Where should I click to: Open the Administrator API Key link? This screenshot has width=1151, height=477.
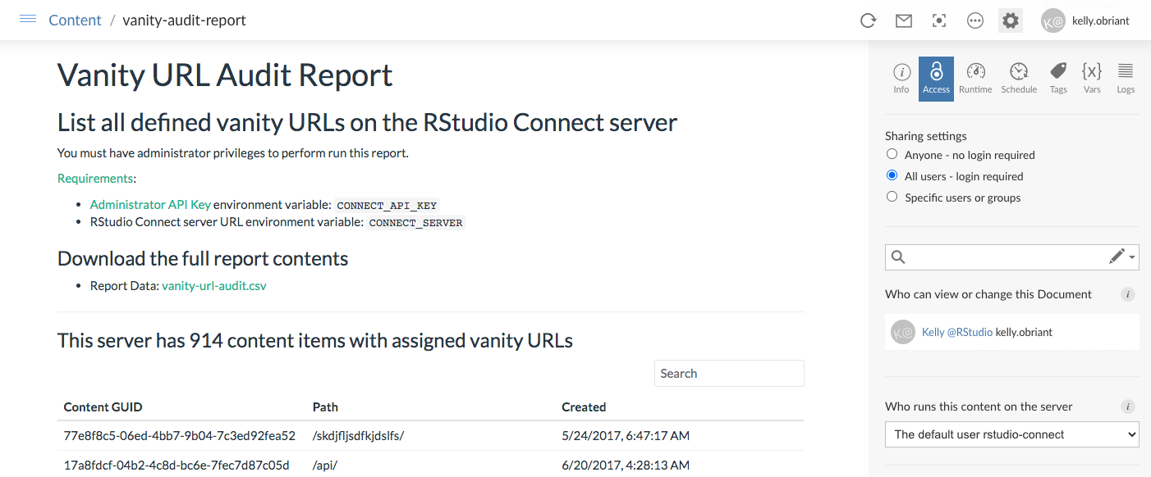coord(150,204)
